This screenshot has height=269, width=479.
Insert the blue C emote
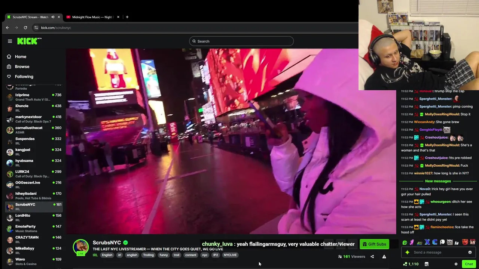(x=435, y=242)
